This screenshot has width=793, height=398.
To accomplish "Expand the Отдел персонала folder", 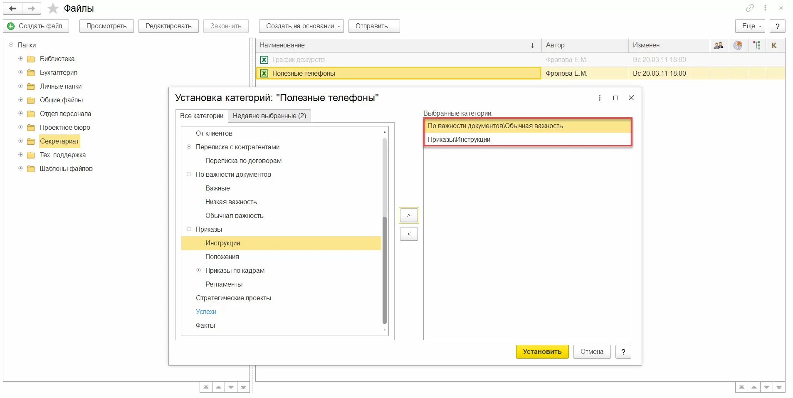I will coord(20,114).
